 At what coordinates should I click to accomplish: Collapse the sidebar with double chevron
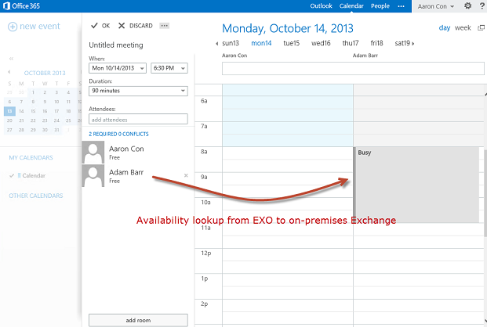(x=12, y=59)
